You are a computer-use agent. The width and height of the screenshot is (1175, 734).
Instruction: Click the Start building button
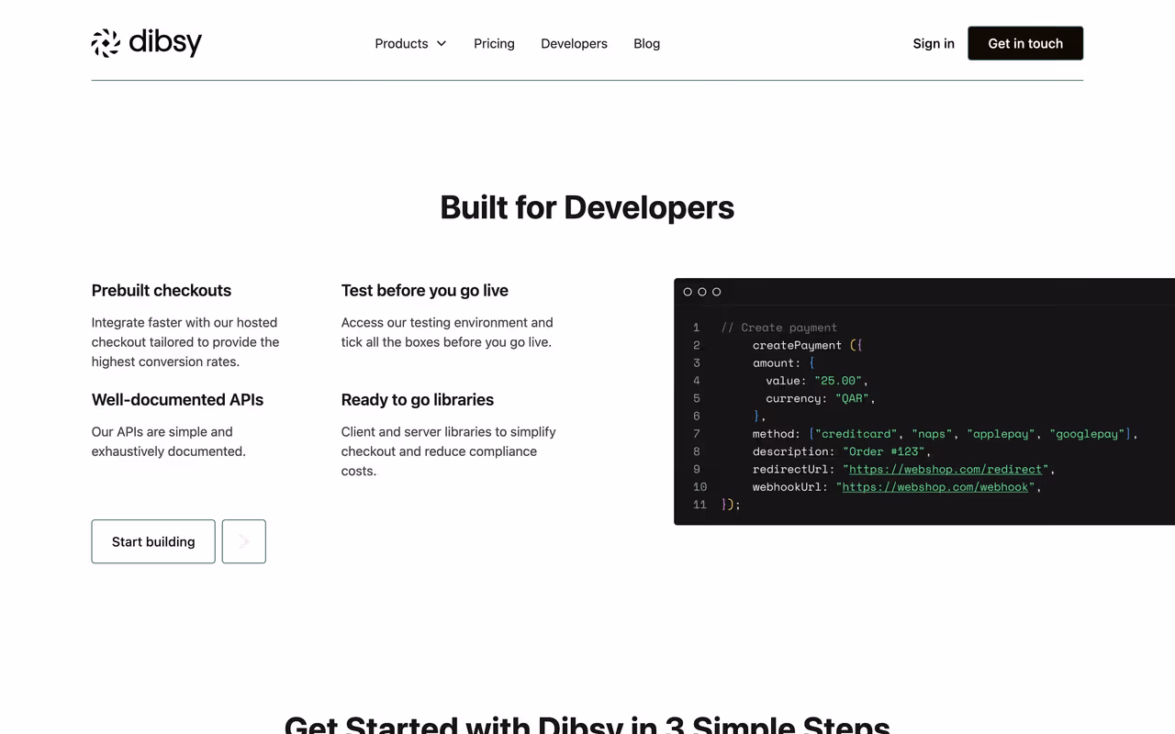tap(153, 541)
